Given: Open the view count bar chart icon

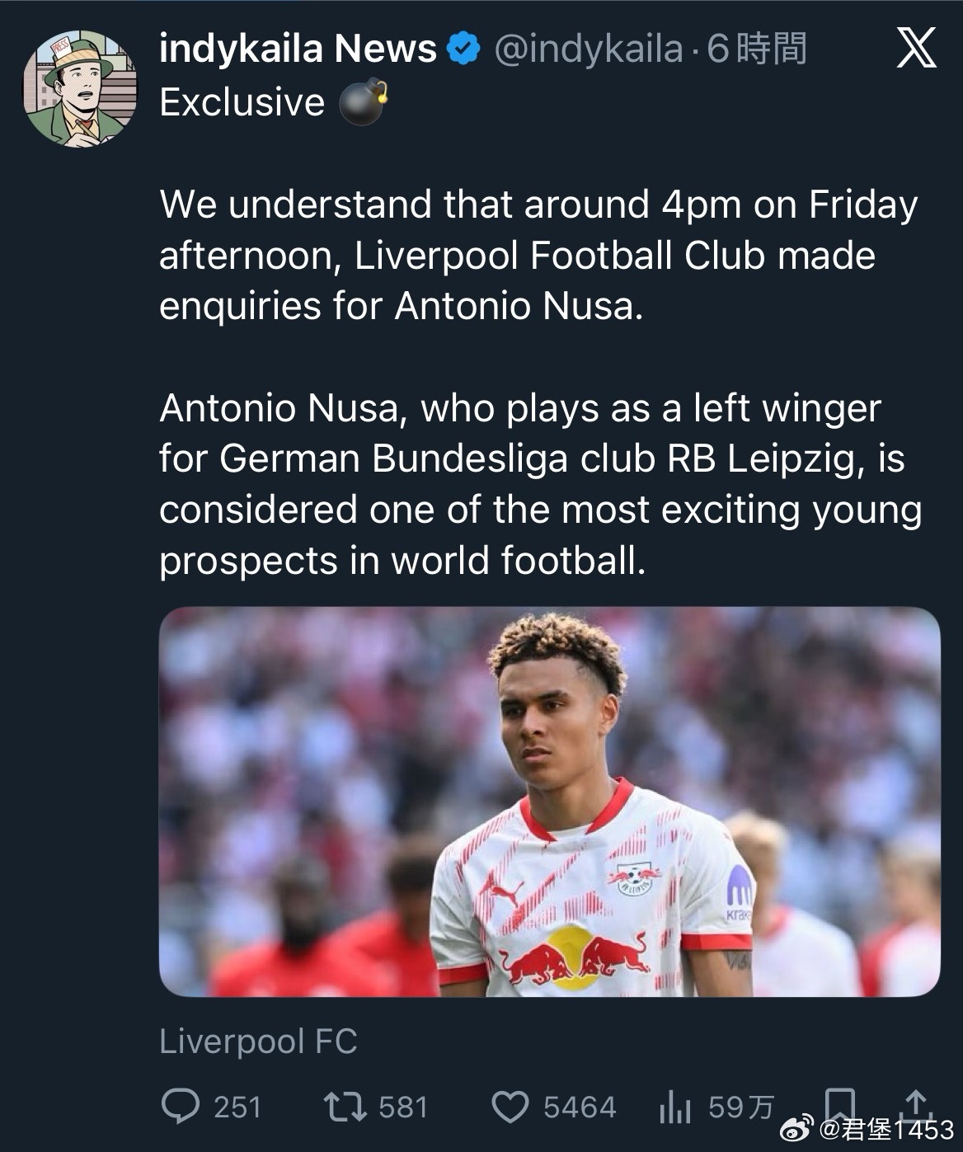Looking at the screenshot, I should click(674, 1107).
